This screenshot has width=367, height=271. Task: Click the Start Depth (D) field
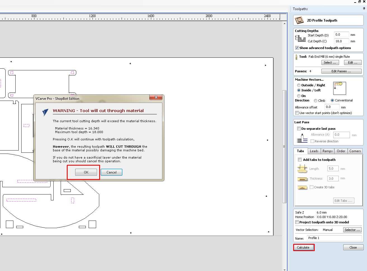click(341, 35)
